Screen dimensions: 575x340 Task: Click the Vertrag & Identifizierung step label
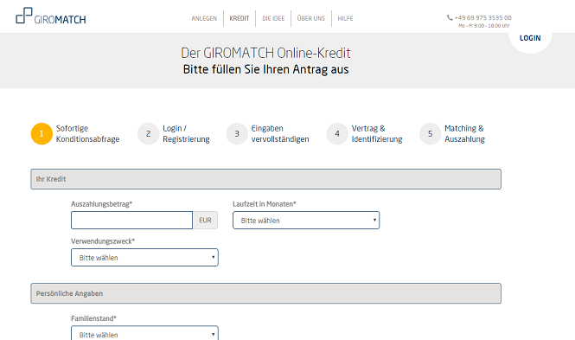[x=377, y=133]
